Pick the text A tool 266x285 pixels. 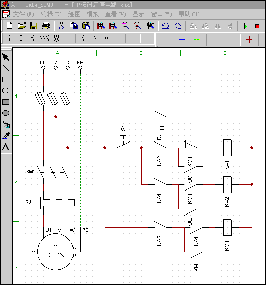(6, 147)
